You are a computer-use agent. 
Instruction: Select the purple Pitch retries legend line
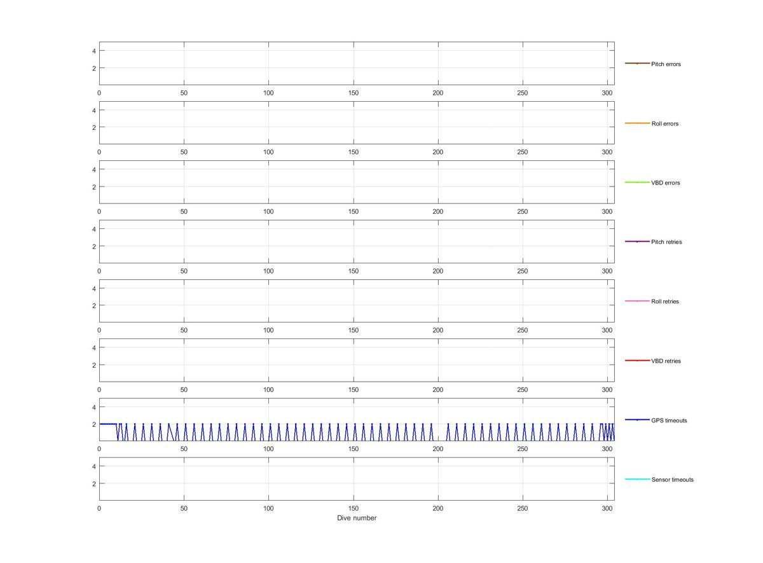click(637, 242)
